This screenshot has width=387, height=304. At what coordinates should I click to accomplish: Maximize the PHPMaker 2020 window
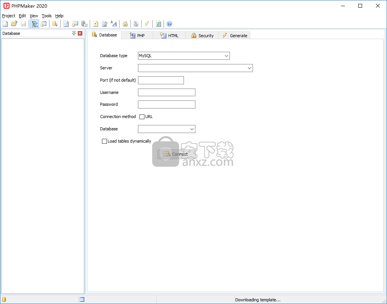click(x=360, y=6)
